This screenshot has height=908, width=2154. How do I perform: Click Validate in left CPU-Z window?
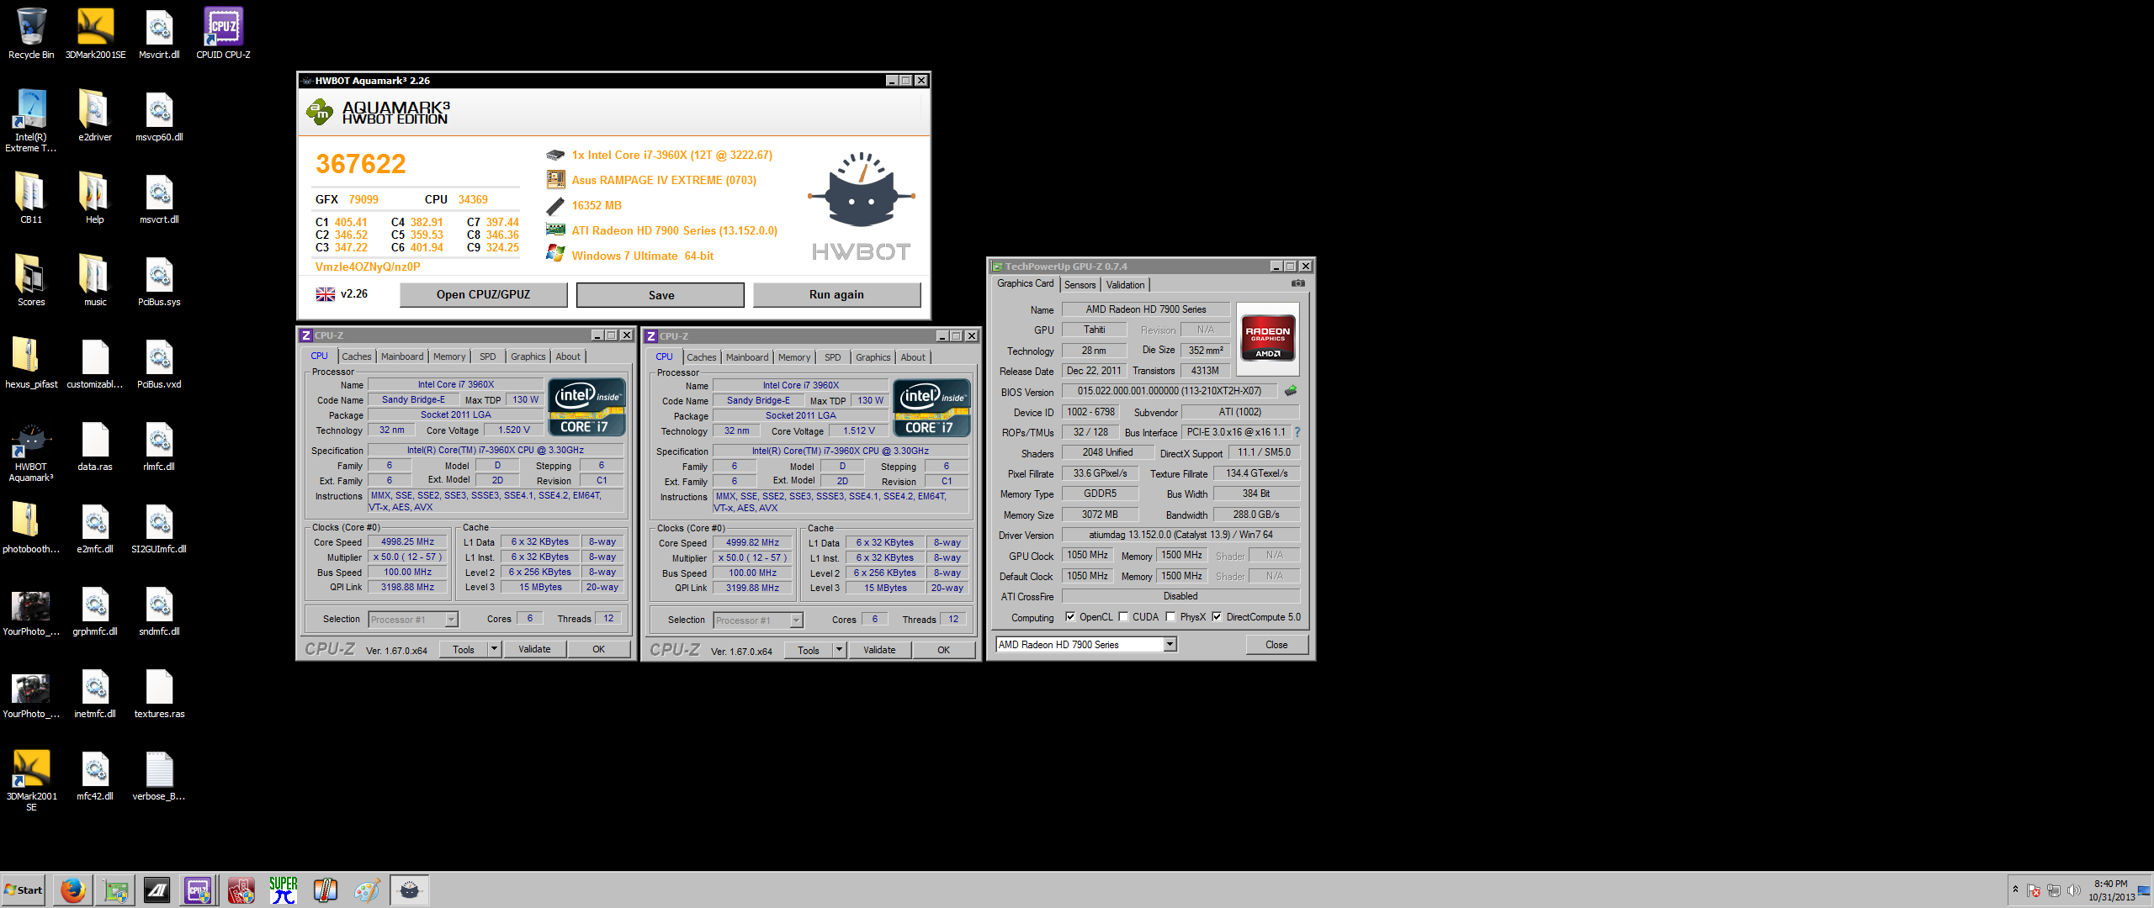(x=534, y=649)
